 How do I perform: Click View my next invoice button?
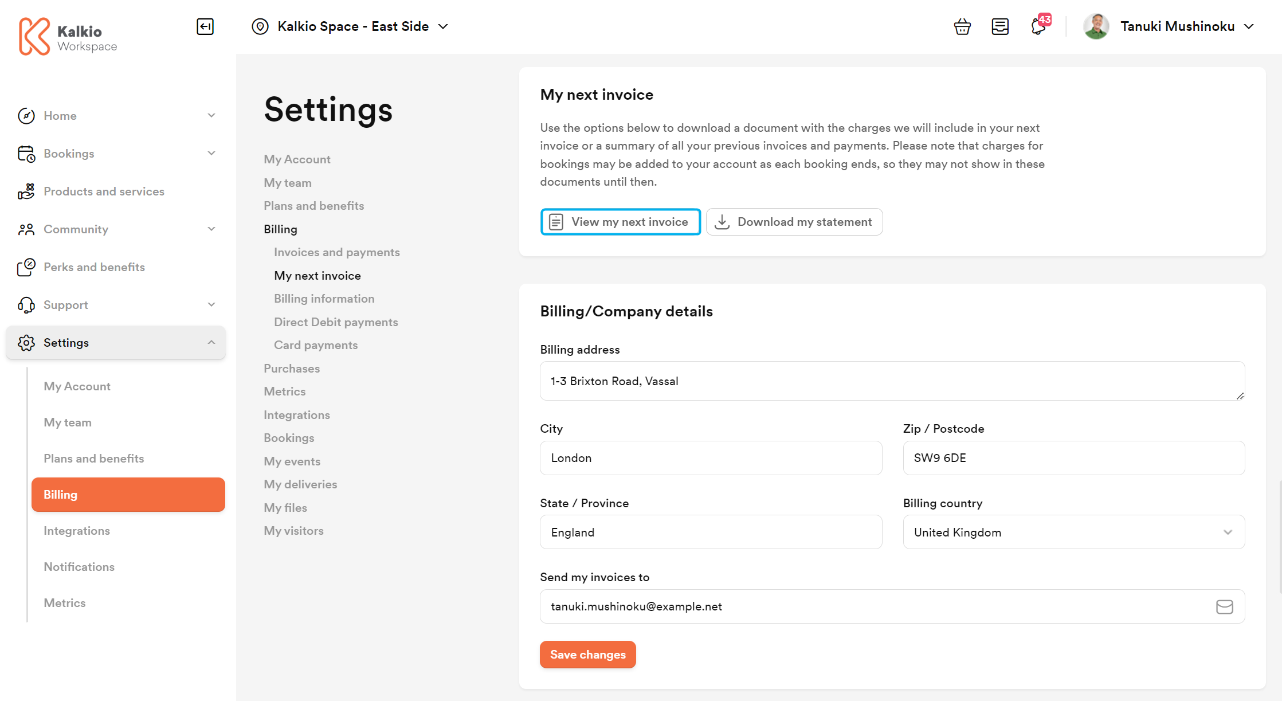tap(620, 222)
